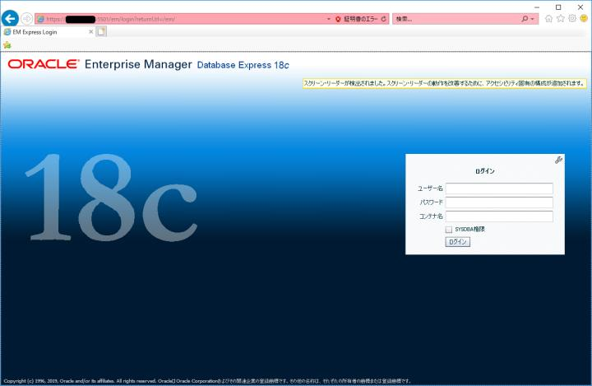Enable the SYSDBA権限 checkbox
Screen dimensions: 592x386
449,230
